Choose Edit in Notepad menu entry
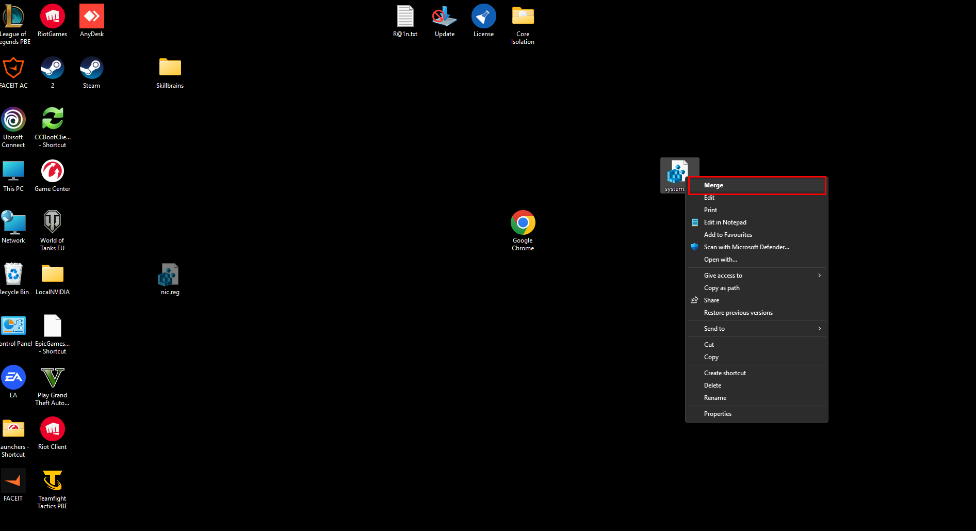 [x=757, y=222]
